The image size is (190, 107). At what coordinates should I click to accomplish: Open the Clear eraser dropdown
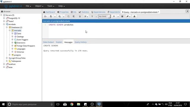pos(128,17)
